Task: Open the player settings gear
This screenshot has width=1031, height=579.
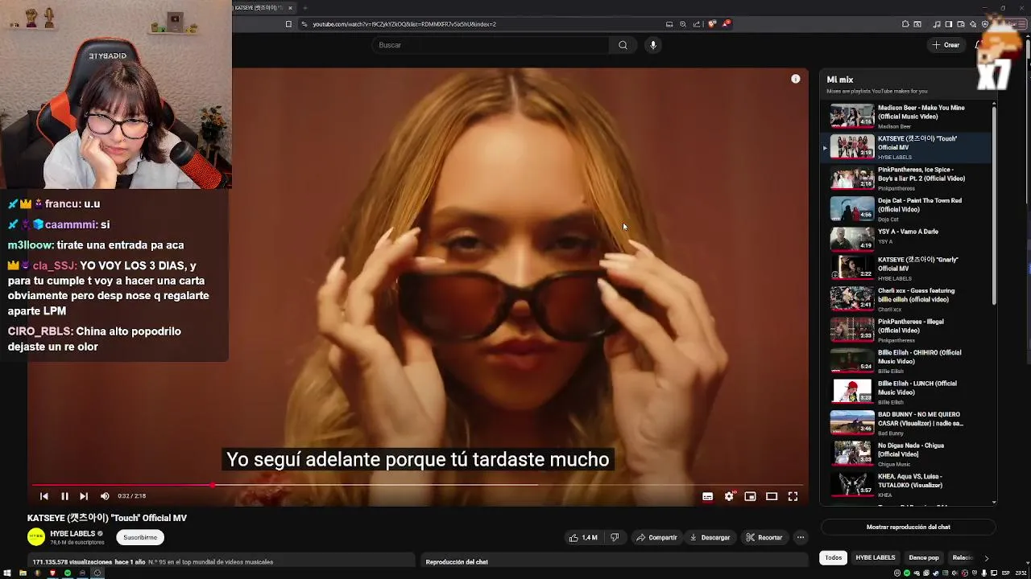Action: pyautogui.click(x=729, y=496)
